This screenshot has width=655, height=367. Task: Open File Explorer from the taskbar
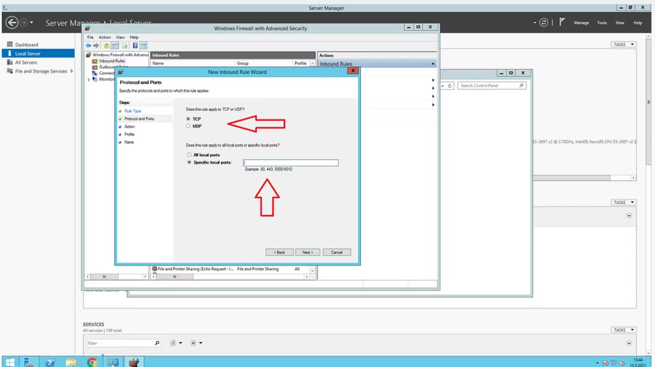point(71,362)
